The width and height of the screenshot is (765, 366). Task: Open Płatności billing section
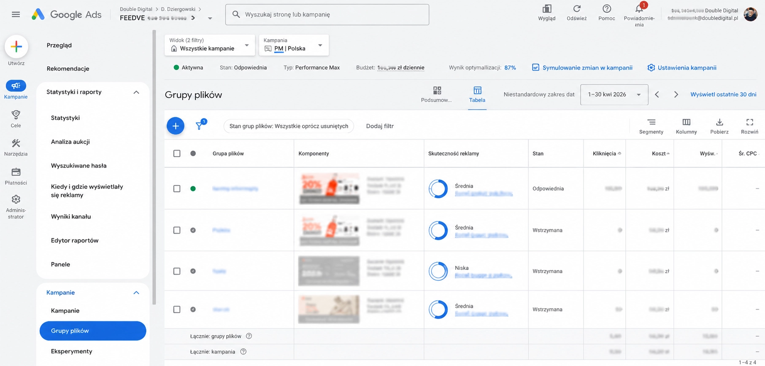point(16,176)
